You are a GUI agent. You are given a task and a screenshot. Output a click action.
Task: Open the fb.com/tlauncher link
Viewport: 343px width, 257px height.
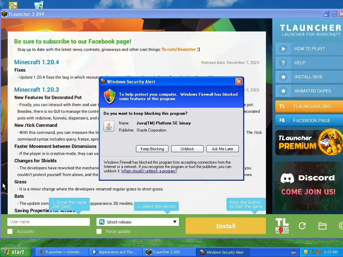point(179,50)
